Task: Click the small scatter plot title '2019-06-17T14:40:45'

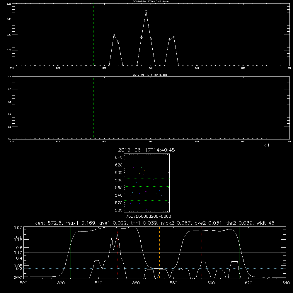Action: coord(146,150)
